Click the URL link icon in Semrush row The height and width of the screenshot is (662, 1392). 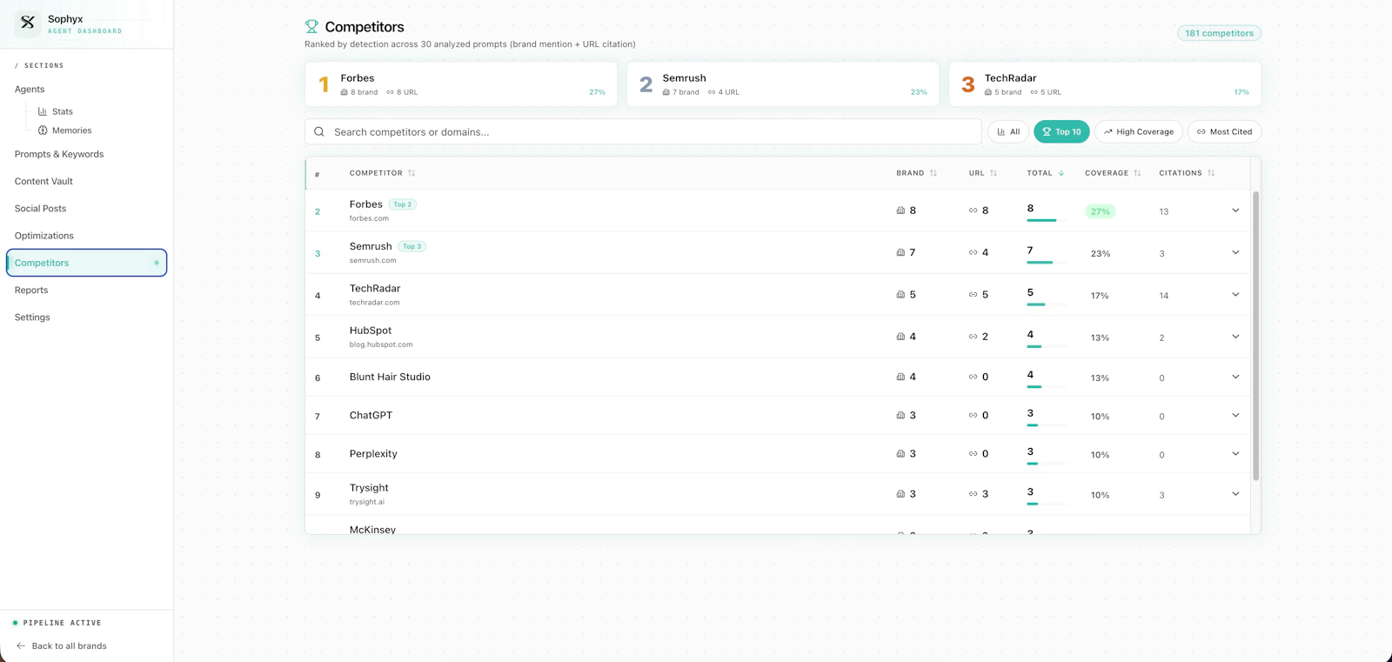[973, 252]
